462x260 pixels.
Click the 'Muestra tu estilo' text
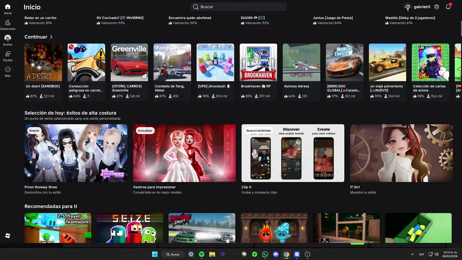(363, 192)
